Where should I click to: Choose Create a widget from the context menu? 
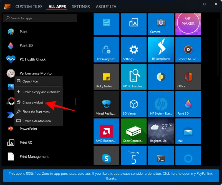33,102
